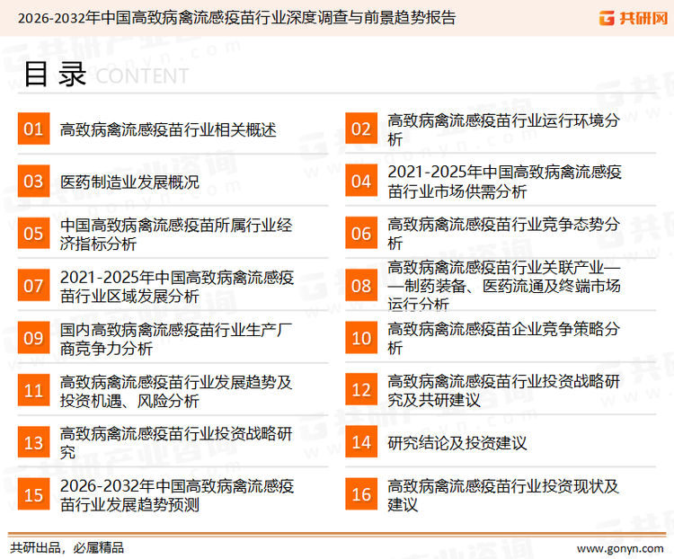Click the footer slogan 共研出品, 必属精品

click(67, 548)
